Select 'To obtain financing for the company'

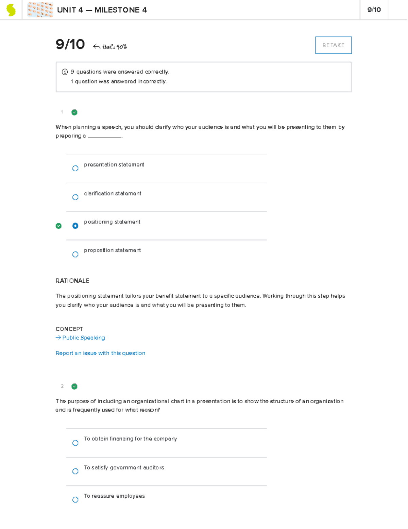pos(75,443)
